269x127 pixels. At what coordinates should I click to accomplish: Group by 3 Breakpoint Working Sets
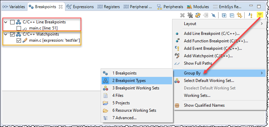[137, 88]
